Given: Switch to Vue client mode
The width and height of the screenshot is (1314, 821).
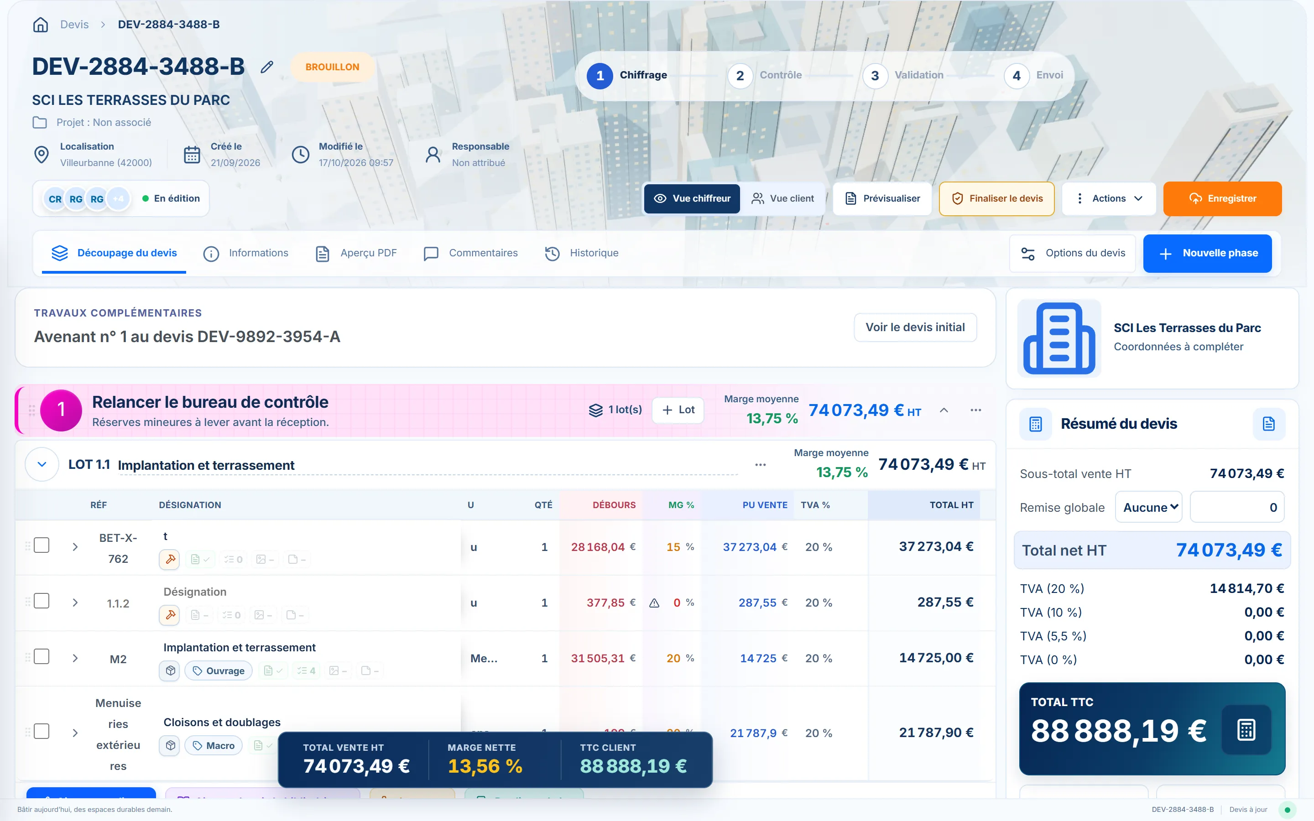Looking at the screenshot, I should pyautogui.click(x=782, y=199).
